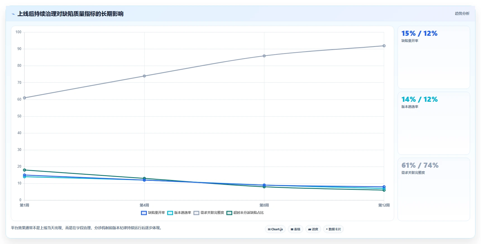Click the footnote text starting 平台效果通常
The height and width of the screenshot is (244, 481).
(87, 228)
